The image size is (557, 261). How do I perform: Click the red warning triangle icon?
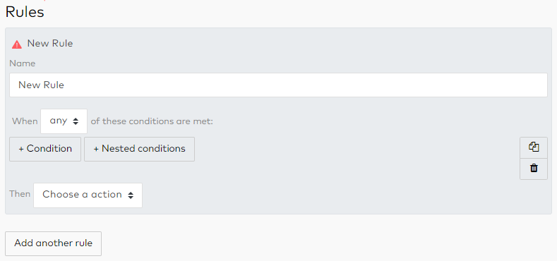17,44
